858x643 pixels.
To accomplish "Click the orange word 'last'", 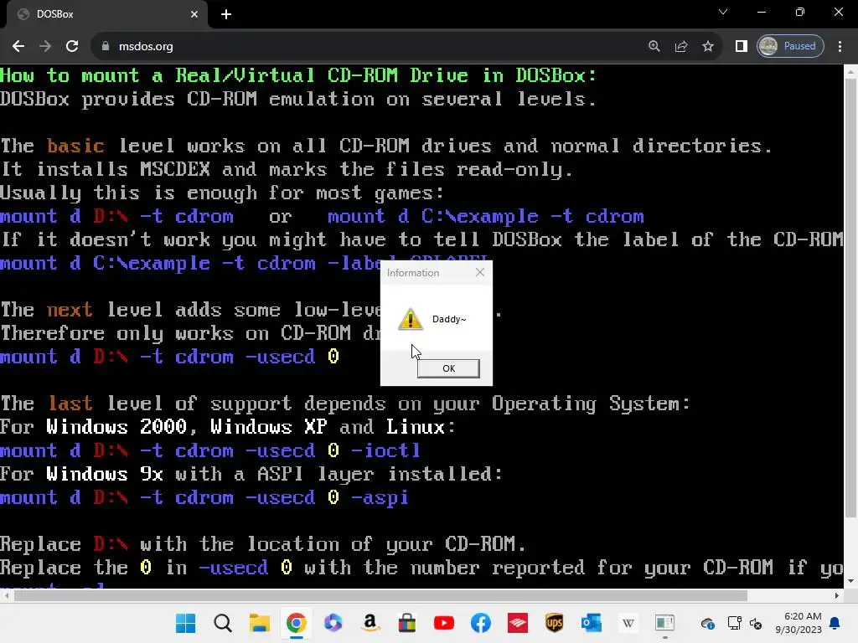I will 70,404.
